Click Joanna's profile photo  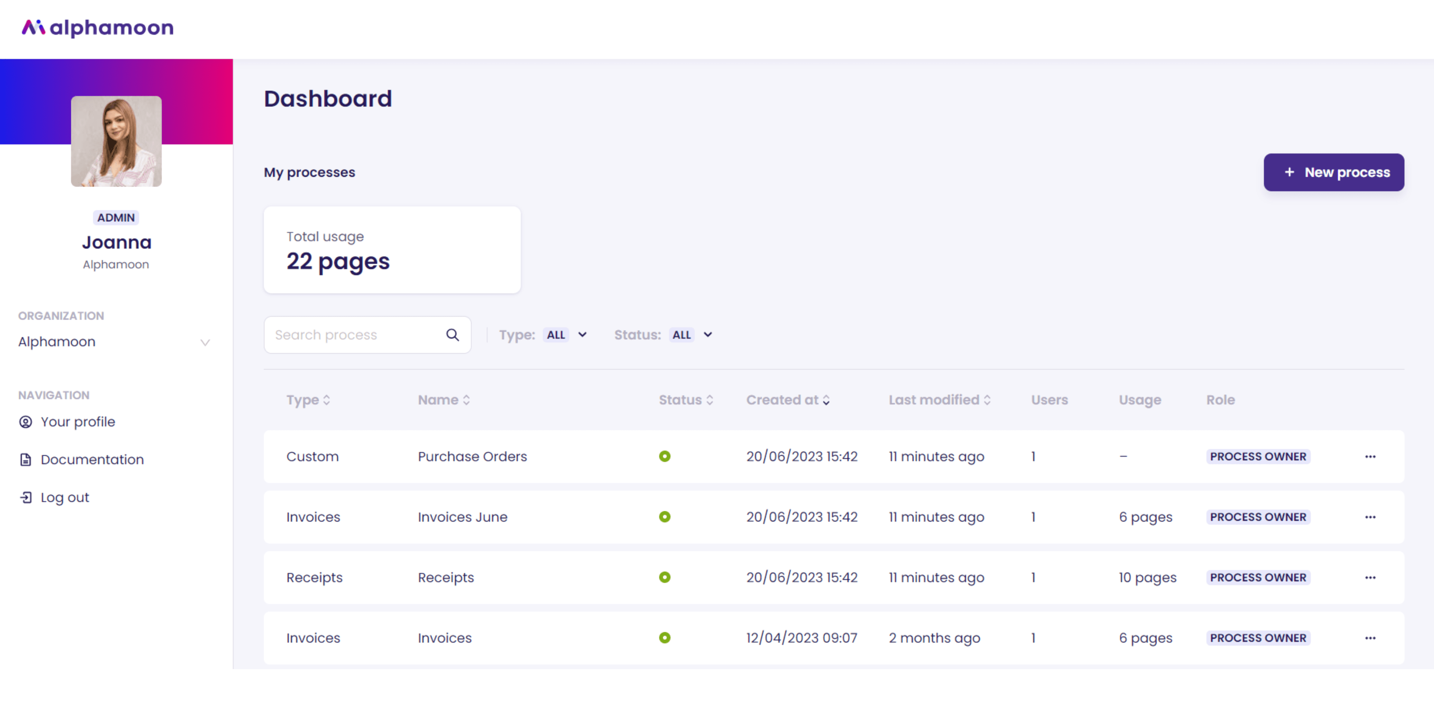coord(117,142)
